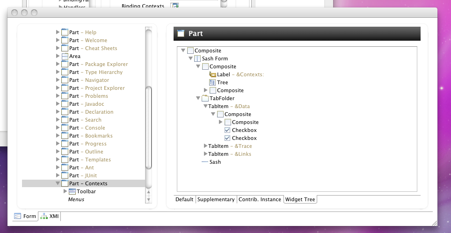Click the Part – Outline icon
This screenshot has width=451, height=233.
65,152
